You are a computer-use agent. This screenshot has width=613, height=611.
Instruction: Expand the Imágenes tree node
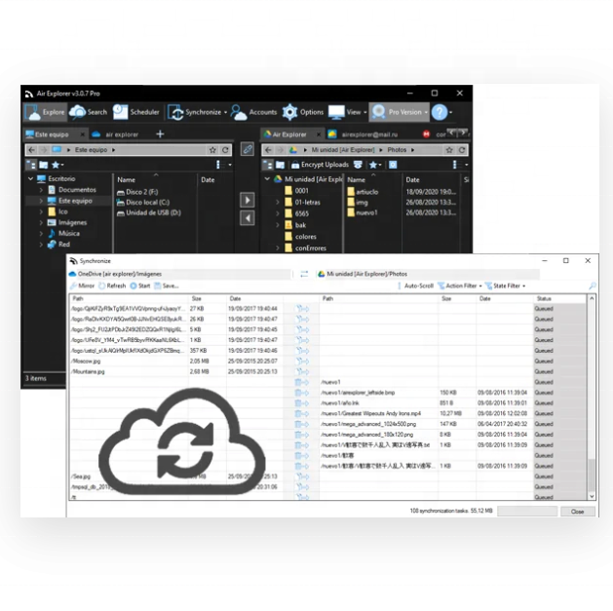click(x=41, y=222)
